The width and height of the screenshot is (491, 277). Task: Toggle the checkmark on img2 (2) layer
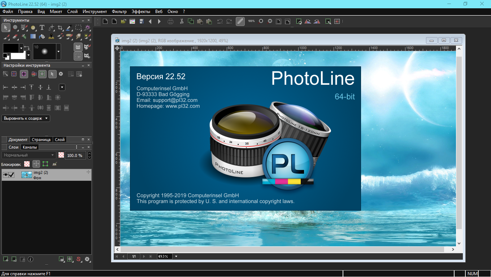[x=12, y=175]
